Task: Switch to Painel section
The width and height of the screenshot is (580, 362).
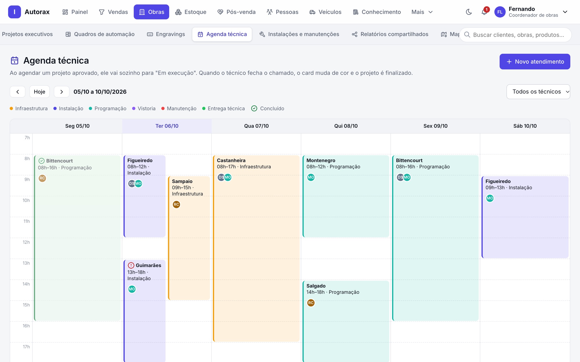Action: [x=75, y=12]
